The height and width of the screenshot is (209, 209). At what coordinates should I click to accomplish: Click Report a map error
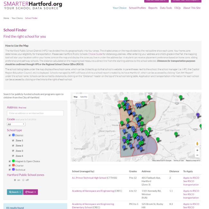click(x=193, y=160)
